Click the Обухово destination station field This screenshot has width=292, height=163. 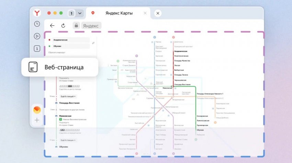tap(69, 46)
